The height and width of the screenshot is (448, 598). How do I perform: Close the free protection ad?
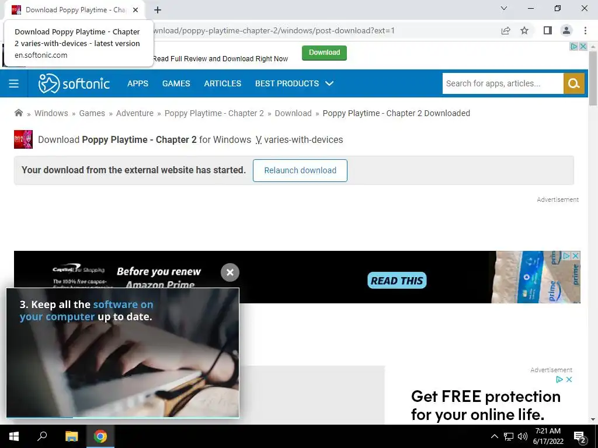569,379
